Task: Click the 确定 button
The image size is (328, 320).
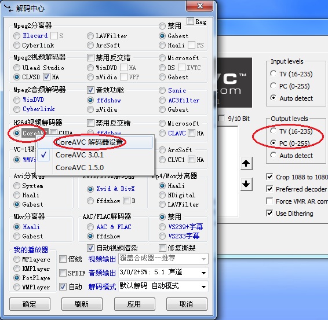Action: pos(30,304)
